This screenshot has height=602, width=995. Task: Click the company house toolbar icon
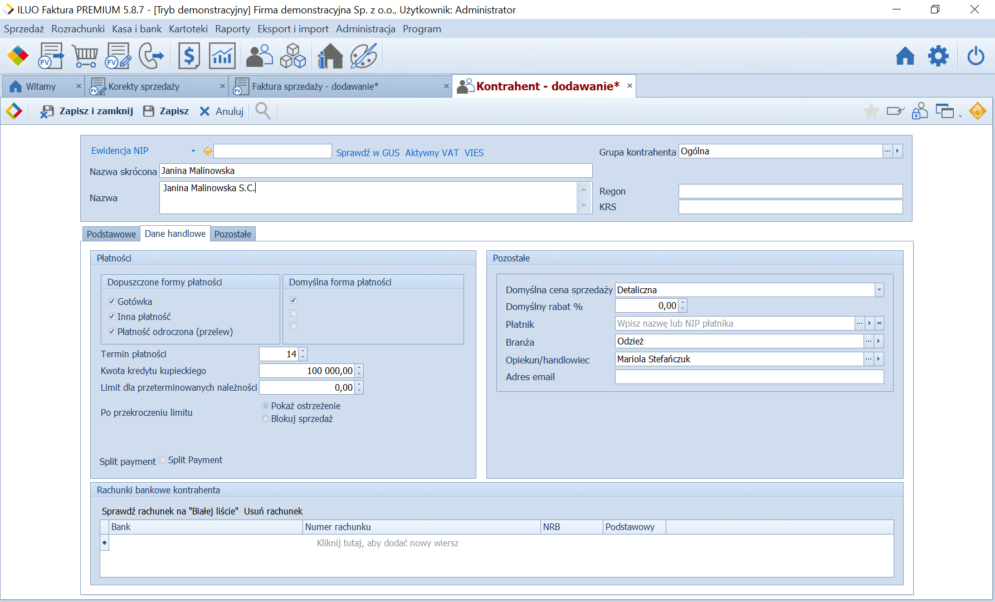[330, 56]
